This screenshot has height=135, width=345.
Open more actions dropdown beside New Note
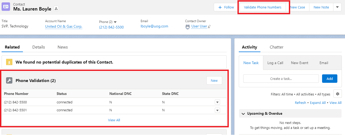(337, 7)
